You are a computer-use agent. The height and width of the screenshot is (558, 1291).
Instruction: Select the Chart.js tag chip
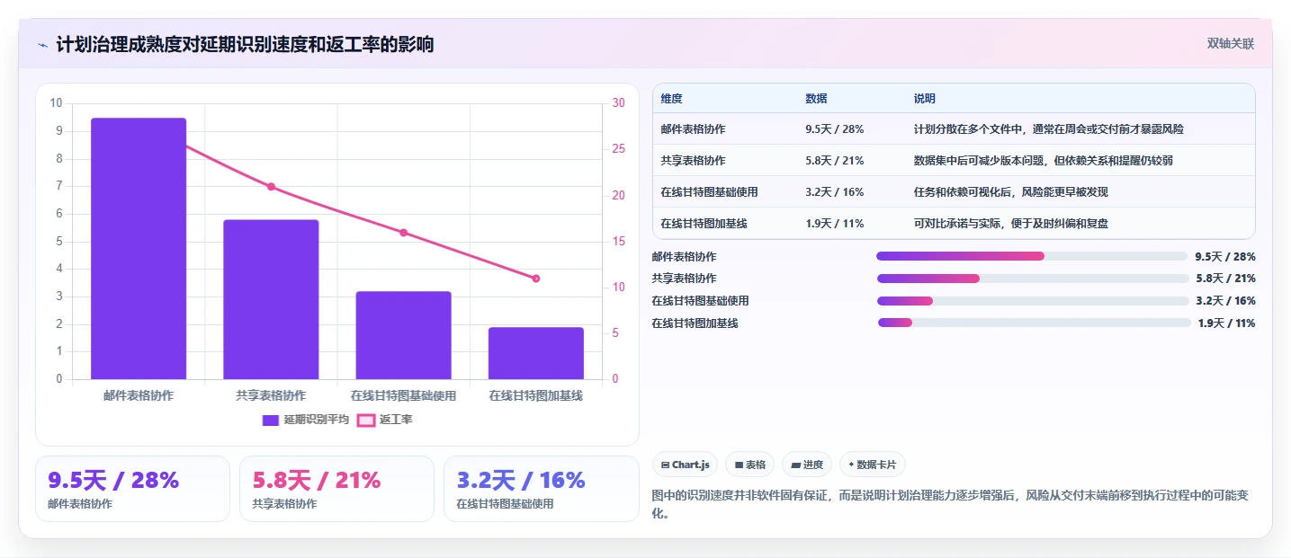pos(685,465)
